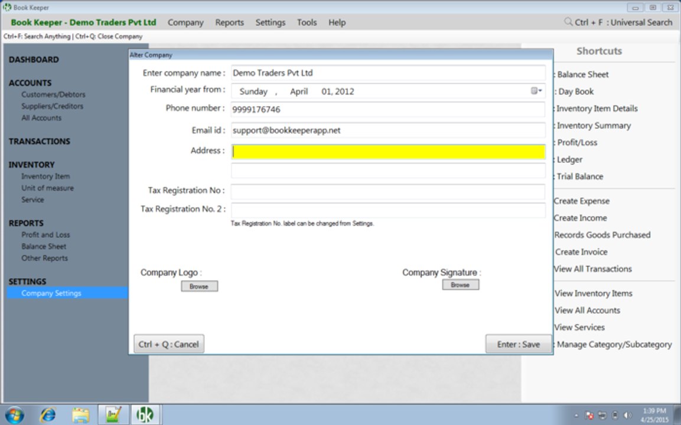681x425 pixels.
Task: Click Ctrl + Q : Cancel button
Action: pyautogui.click(x=169, y=344)
